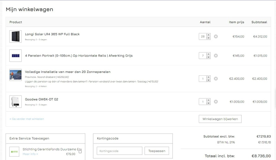This screenshot has height=160, width=276.
Task: Click the Winkelwagen bijwerken button
Action: 220,119
